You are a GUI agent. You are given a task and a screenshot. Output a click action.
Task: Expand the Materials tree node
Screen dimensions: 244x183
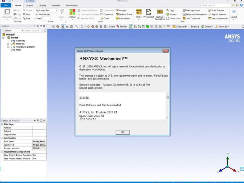pyautogui.click(x=8, y=44)
